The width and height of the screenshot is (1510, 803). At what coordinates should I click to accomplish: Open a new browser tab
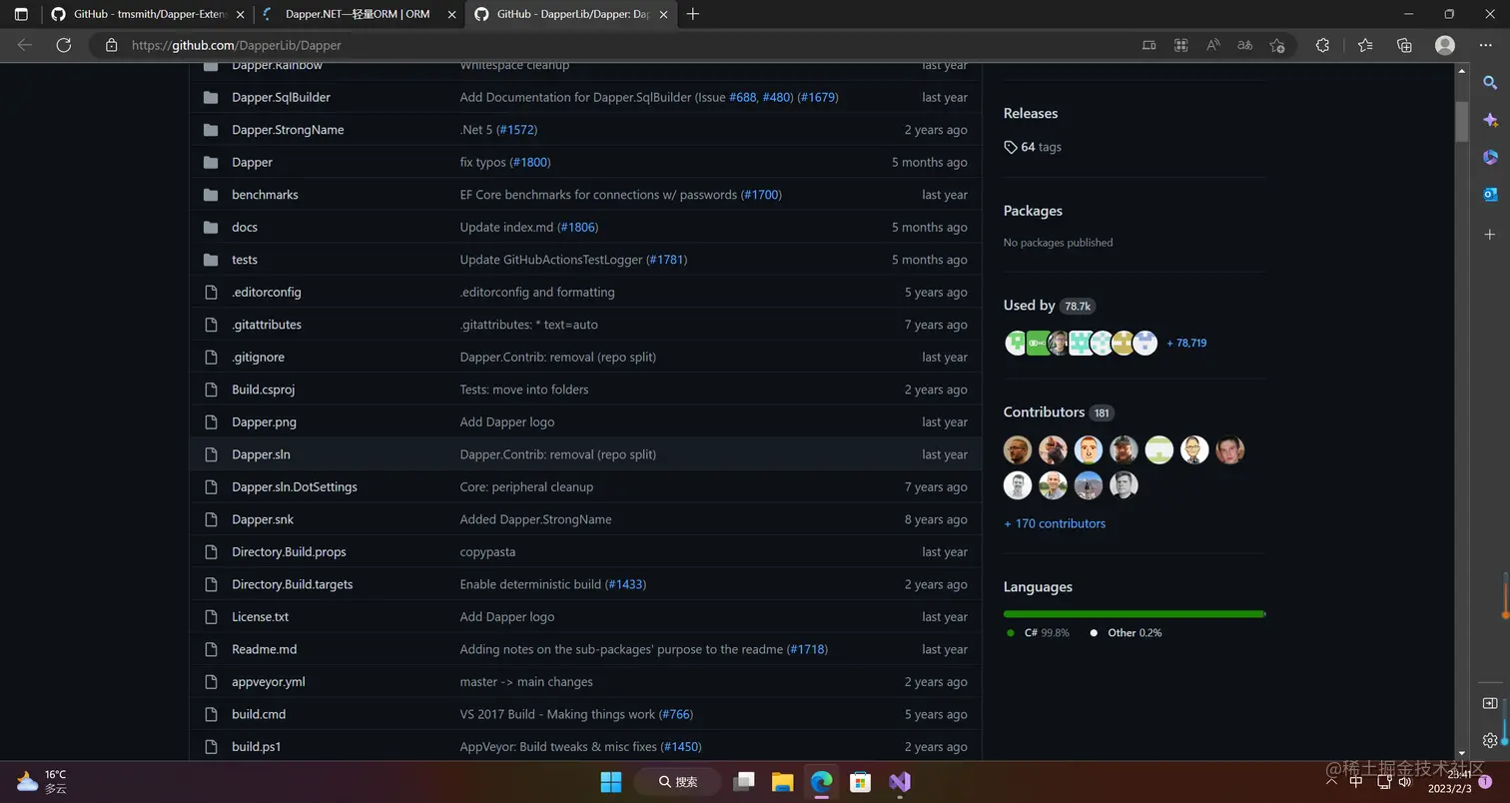(x=693, y=14)
